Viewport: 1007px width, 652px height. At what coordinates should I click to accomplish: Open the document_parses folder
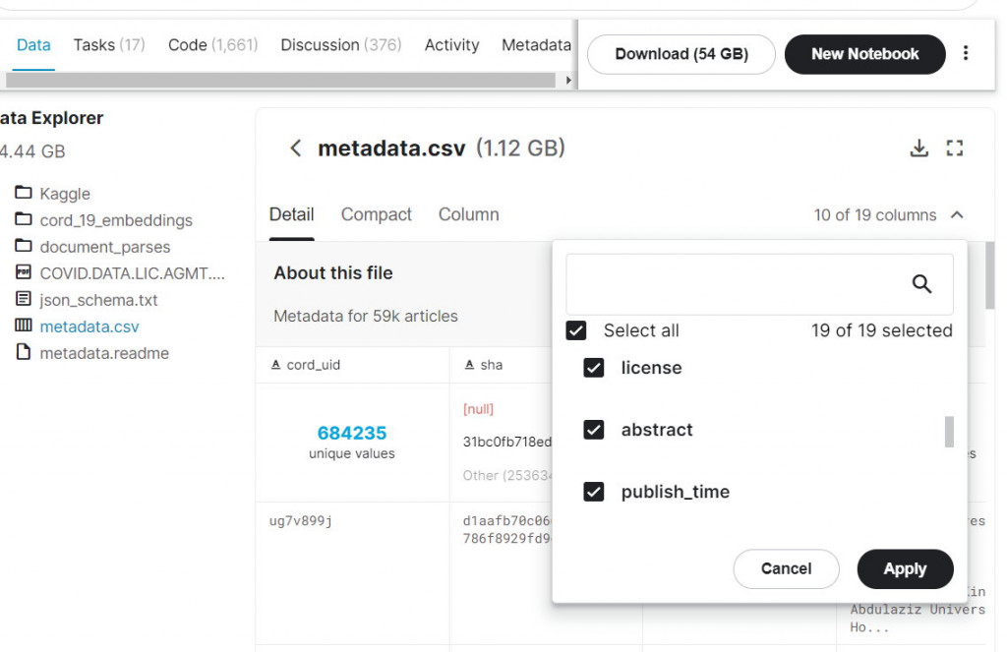pyautogui.click(x=104, y=247)
